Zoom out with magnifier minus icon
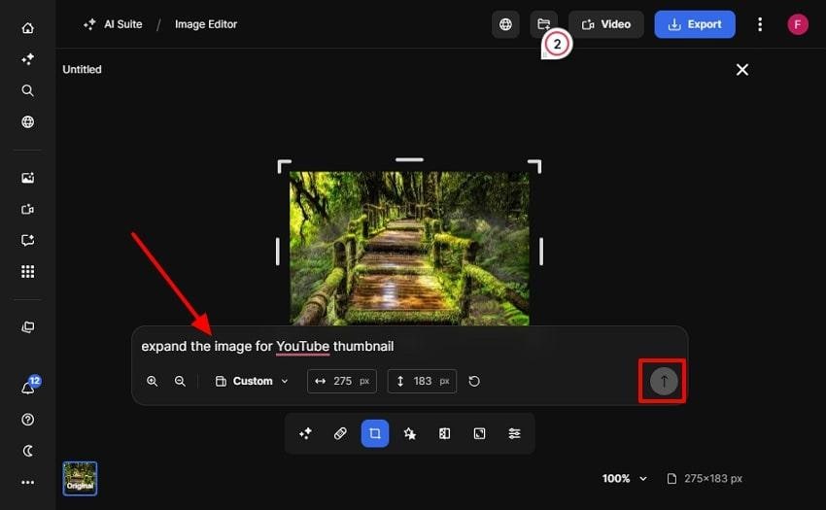826x510 pixels. pyautogui.click(x=180, y=381)
